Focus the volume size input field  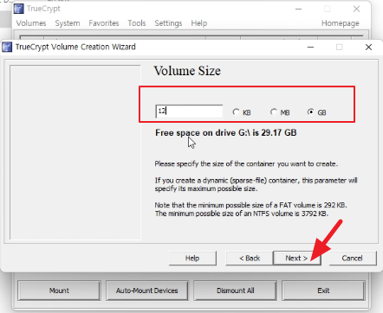[x=189, y=112]
